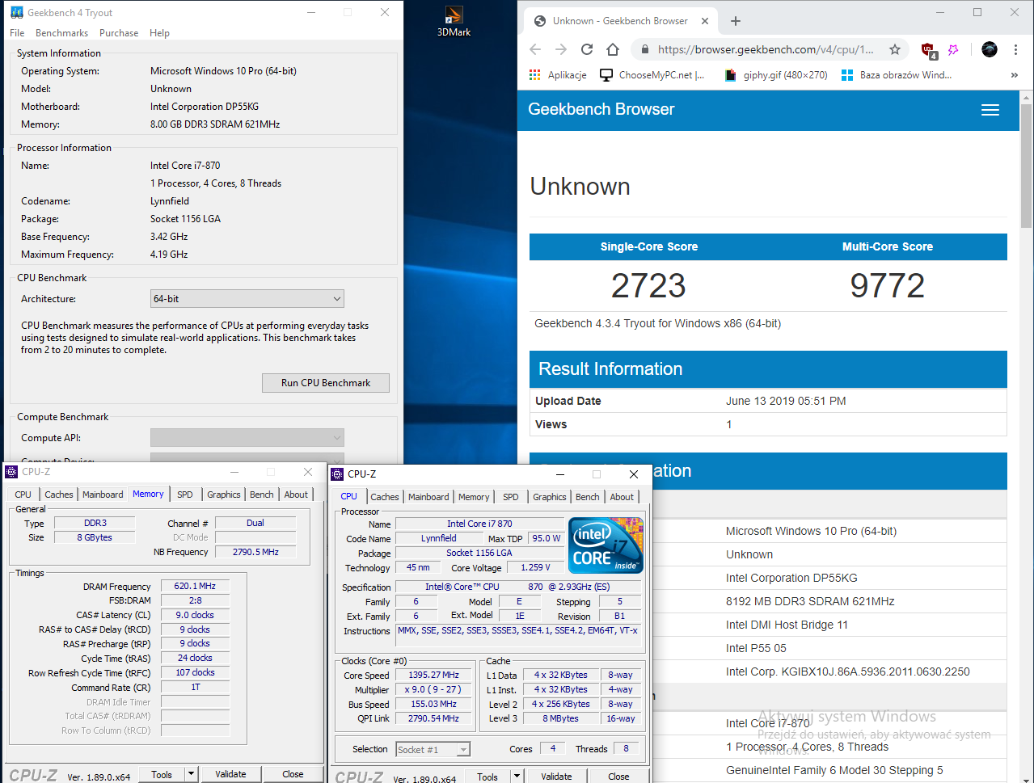This screenshot has height=783, width=1034.
Task: Select CPU tab in memory CPU-Z window
Action: click(x=23, y=495)
